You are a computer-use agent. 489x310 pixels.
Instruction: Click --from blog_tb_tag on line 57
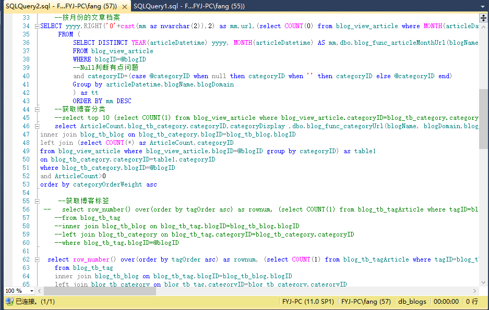click(87, 218)
